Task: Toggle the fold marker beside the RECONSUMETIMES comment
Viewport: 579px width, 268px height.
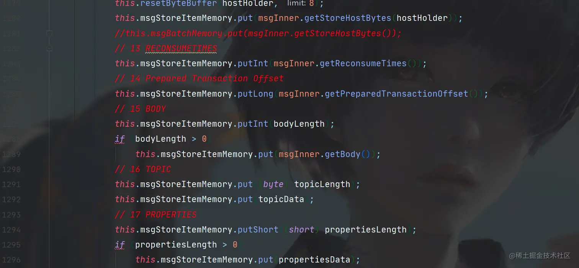Action: (x=49, y=49)
